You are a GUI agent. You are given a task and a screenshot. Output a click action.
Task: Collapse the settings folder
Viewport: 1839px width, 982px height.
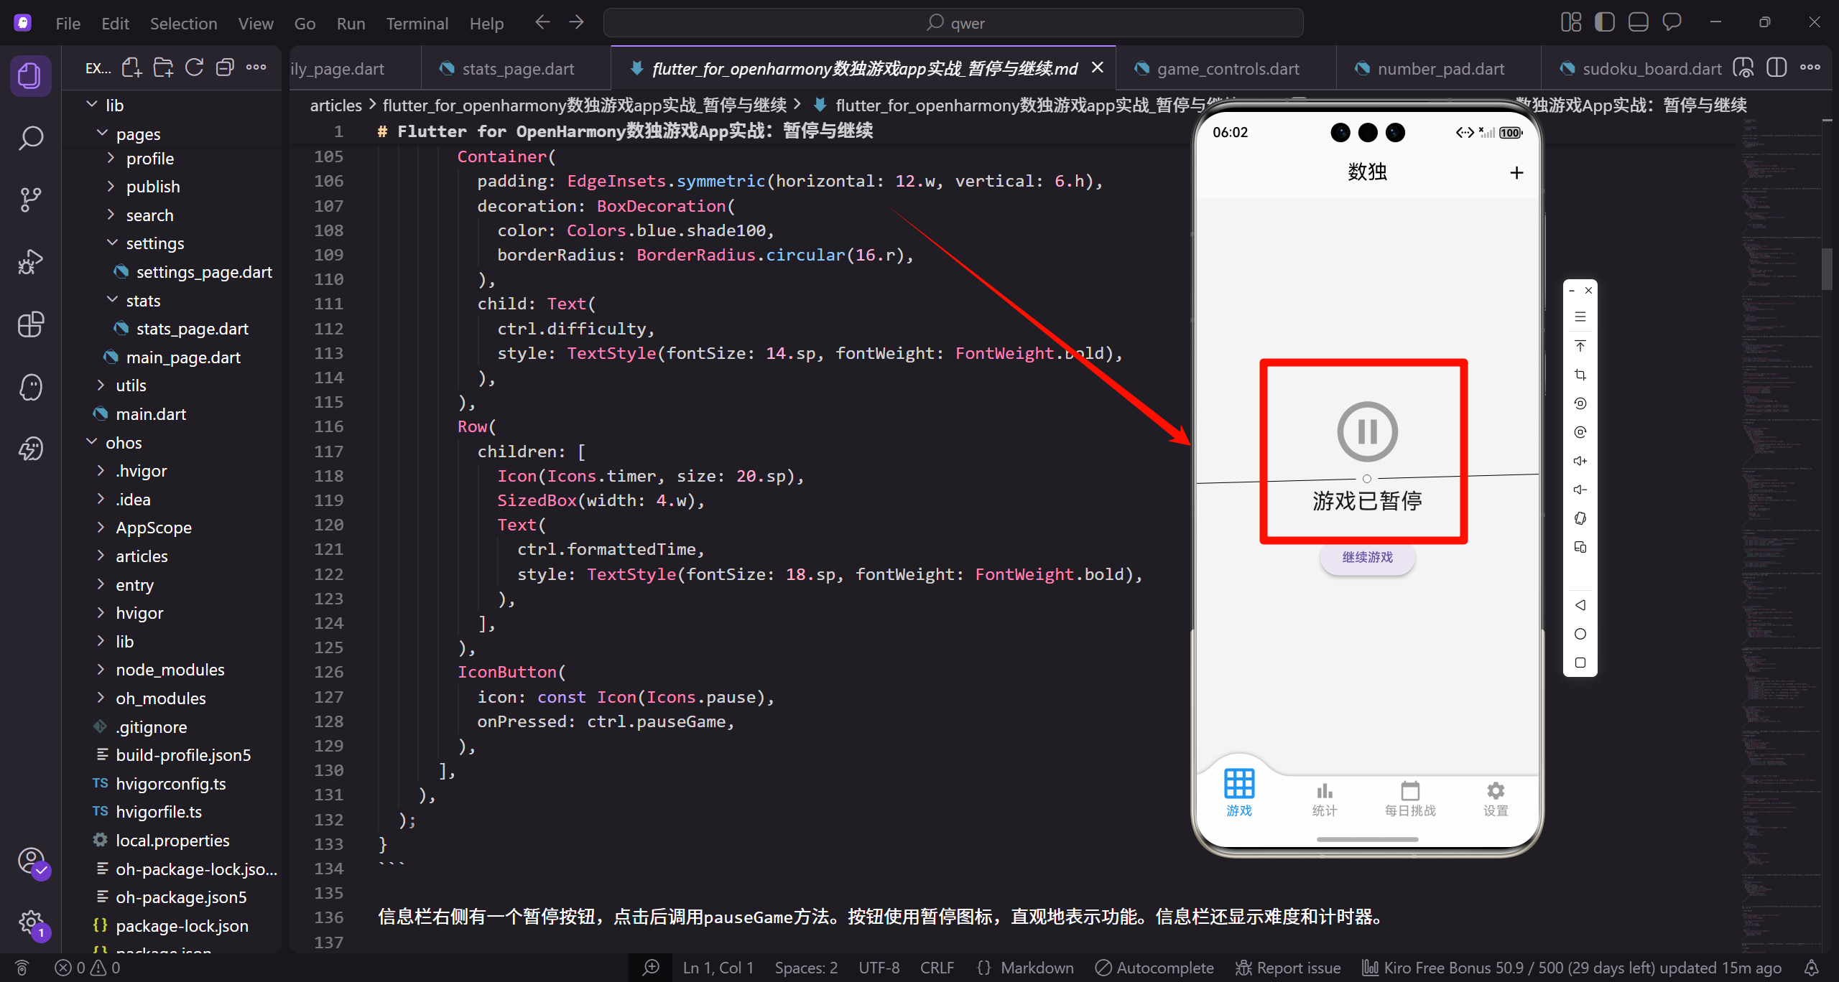coord(171,243)
